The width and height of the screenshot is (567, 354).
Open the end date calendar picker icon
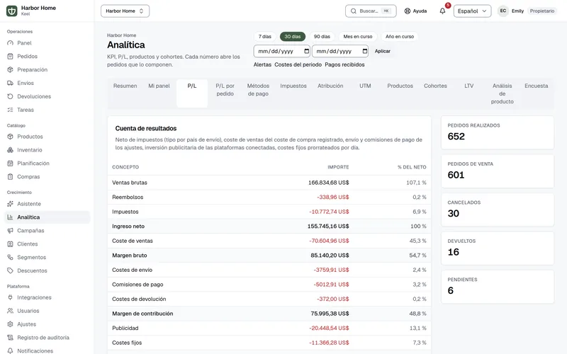365,51
